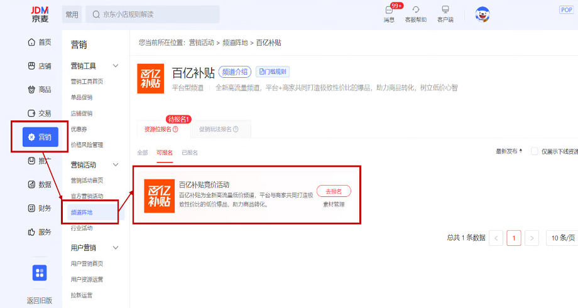Click help icon beside 促销玩法报名
The image size is (578, 308).
[236, 129]
